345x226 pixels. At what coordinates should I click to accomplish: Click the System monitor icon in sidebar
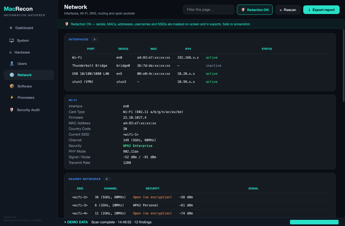click(x=12, y=40)
